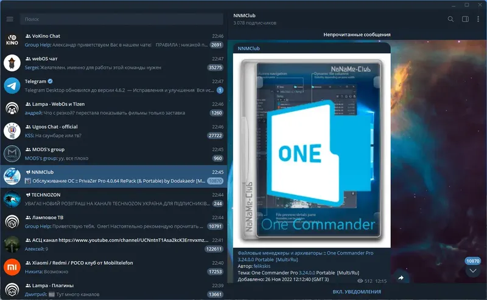Click the Telegram paper plane avatar
487x300 pixels.
(12, 86)
